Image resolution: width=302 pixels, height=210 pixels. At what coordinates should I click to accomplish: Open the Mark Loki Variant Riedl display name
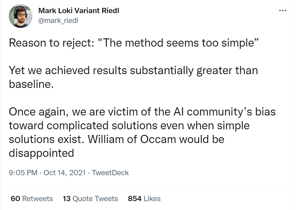click(79, 10)
